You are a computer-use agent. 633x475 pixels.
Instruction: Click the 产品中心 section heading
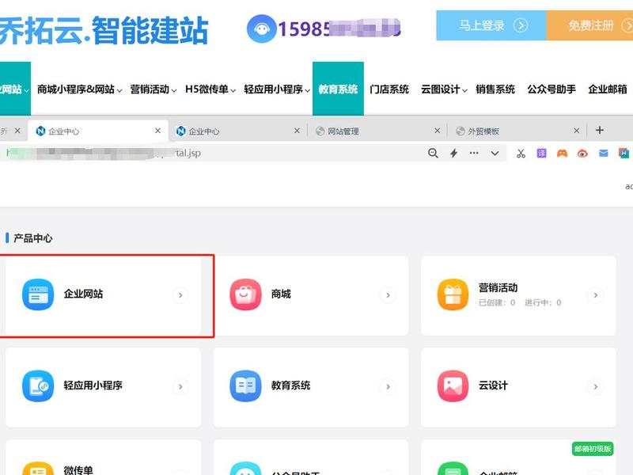[x=32, y=238]
